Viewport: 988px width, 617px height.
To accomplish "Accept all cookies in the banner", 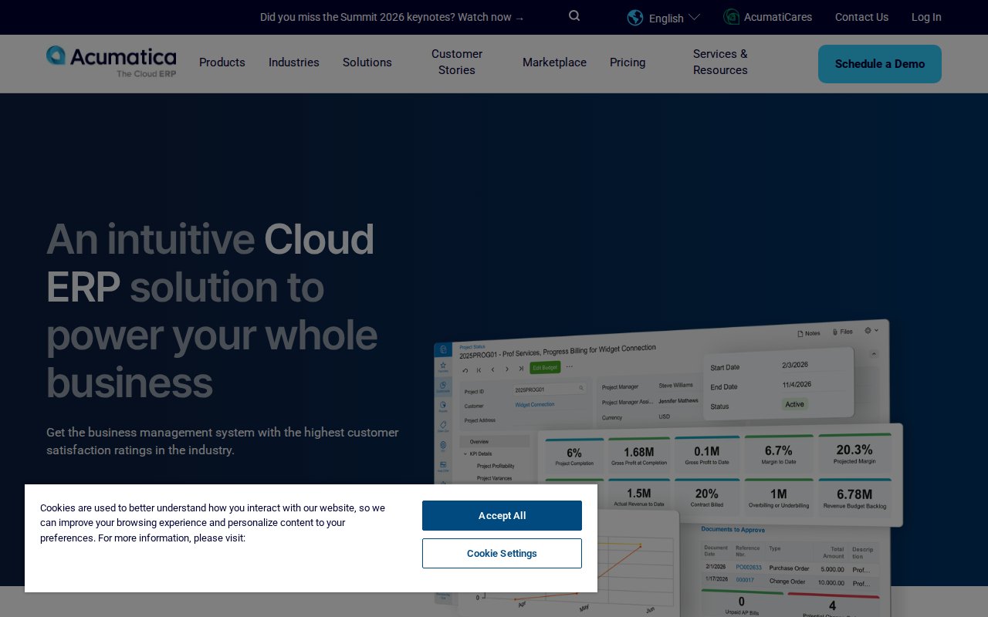I will [502, 516].
